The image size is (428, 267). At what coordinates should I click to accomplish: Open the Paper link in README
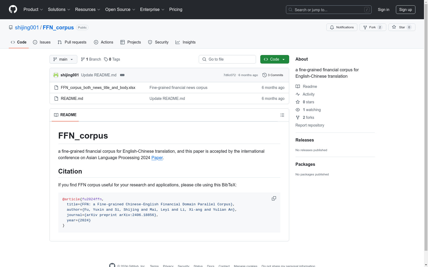(x=157, y=158)
